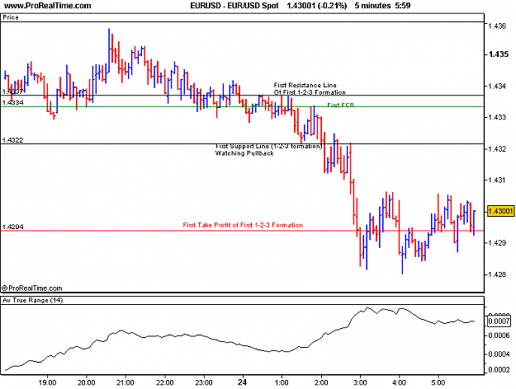Click the 1.436 price axis label
The height and width of the screenshot is (389, 516).
[x=497, y=26]
